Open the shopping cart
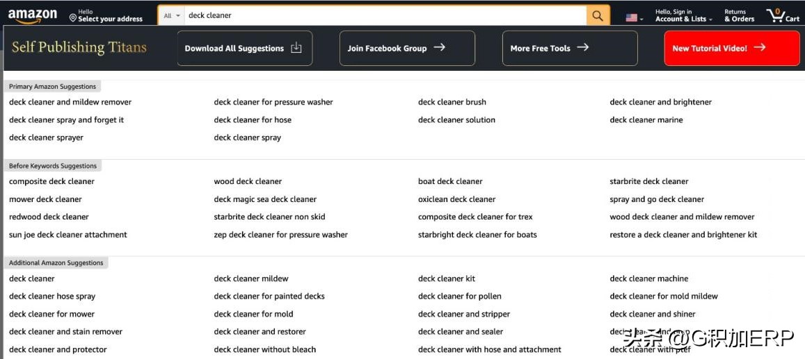Viewport: 805px width, 359px height. [782, 15]
